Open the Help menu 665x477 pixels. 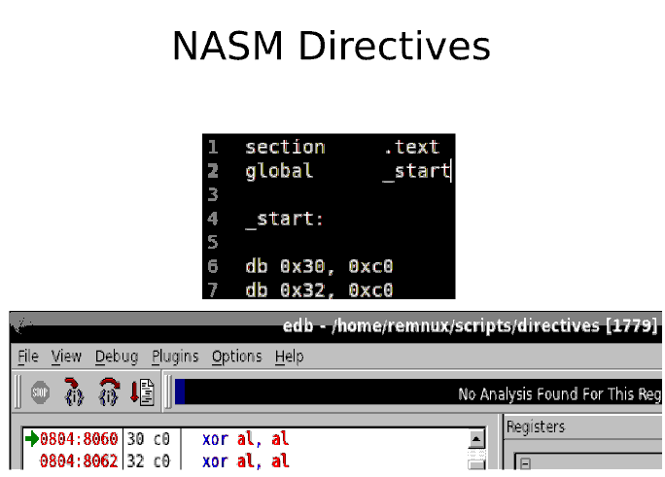(290, 357)
